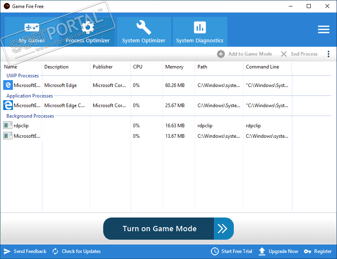The image size is (337, 259).
Task: Open the hamburger main menu
Action: [x=324, y=29]
